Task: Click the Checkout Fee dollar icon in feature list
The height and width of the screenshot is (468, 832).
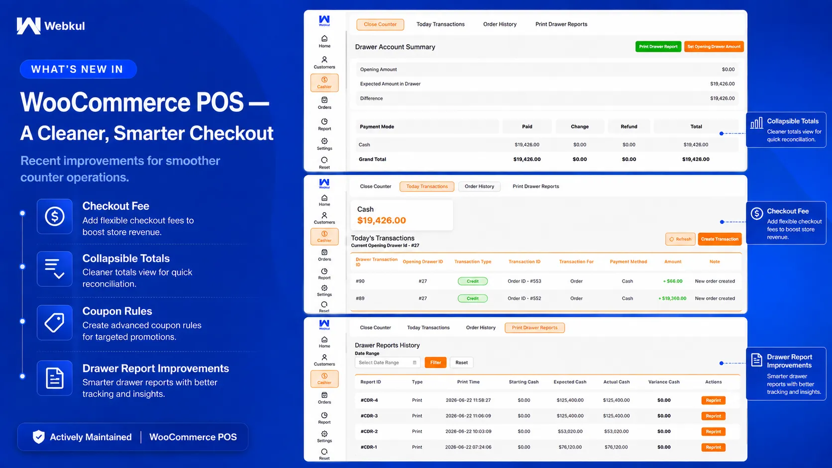Action: tap(55, 216)
